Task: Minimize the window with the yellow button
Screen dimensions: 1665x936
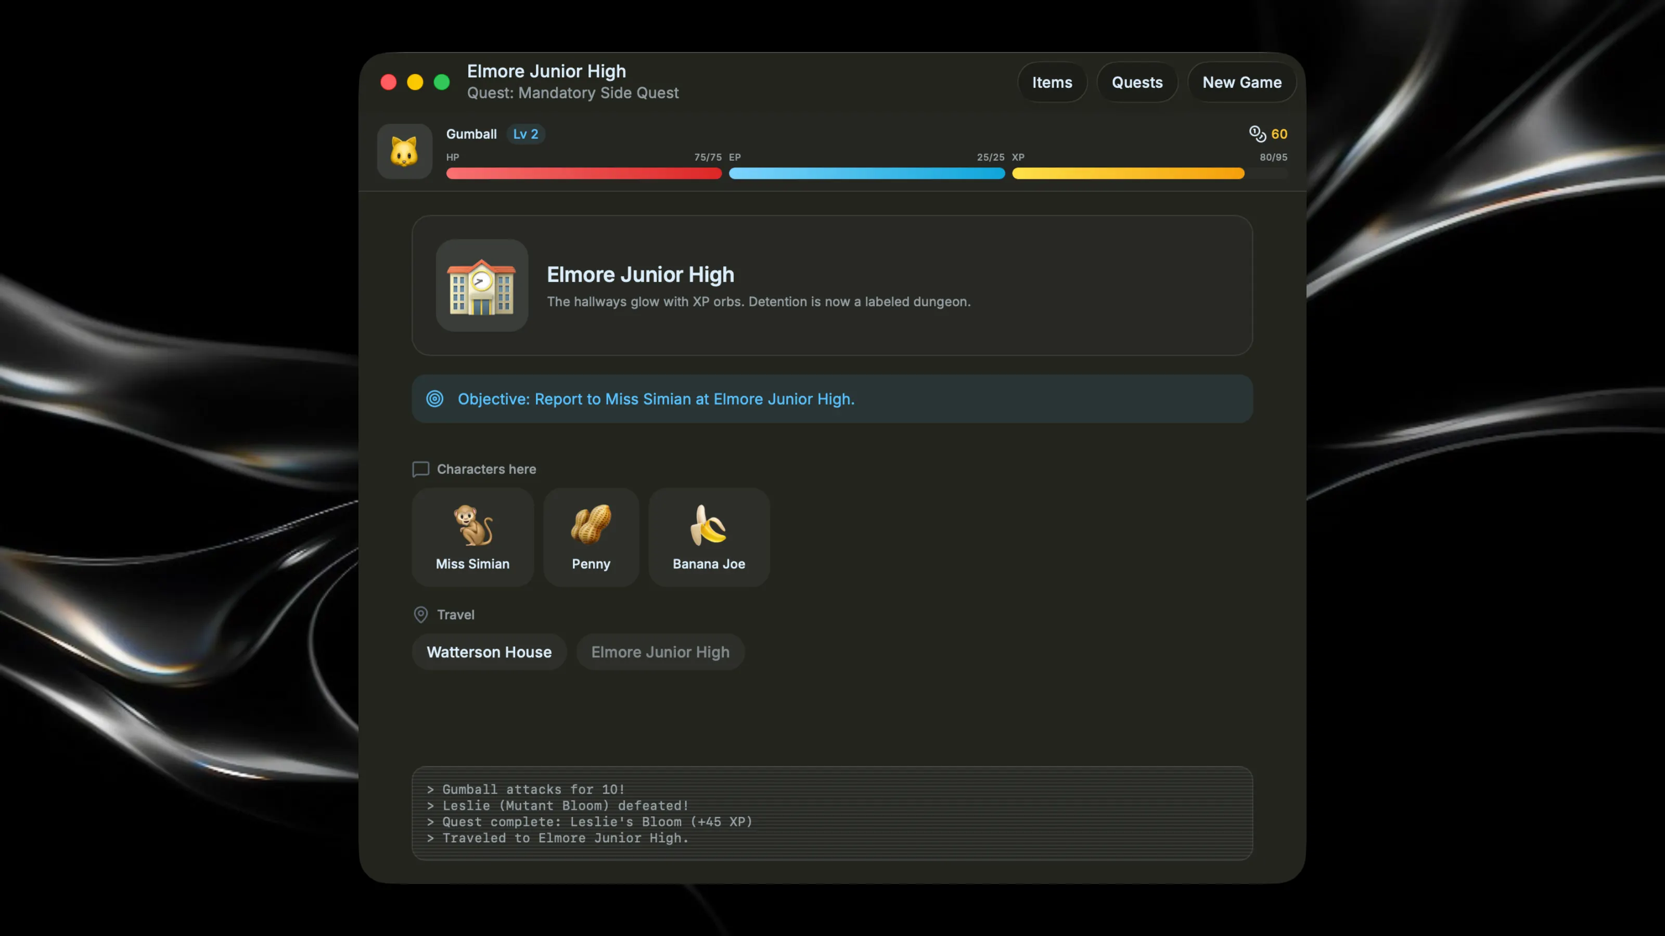Action: (415, 82)
